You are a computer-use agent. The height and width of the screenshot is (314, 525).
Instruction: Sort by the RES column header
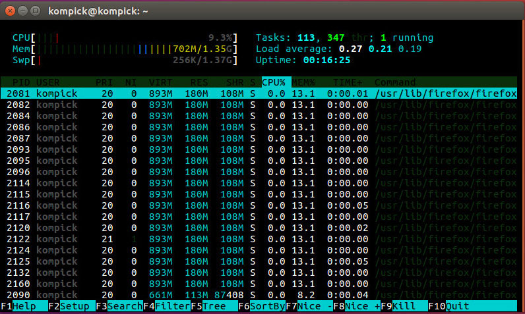click(199, 82)
